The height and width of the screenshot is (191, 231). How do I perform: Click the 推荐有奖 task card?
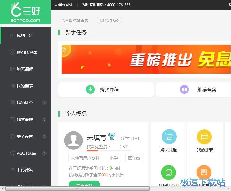193,89
